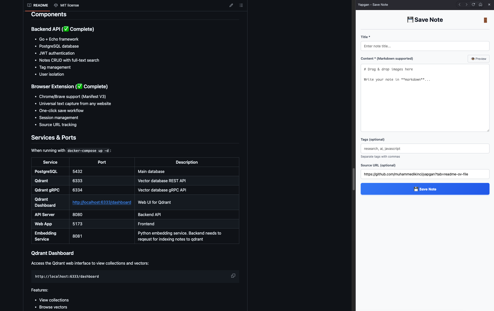
Task: Click the note Title input field
Action: [425, 46]
